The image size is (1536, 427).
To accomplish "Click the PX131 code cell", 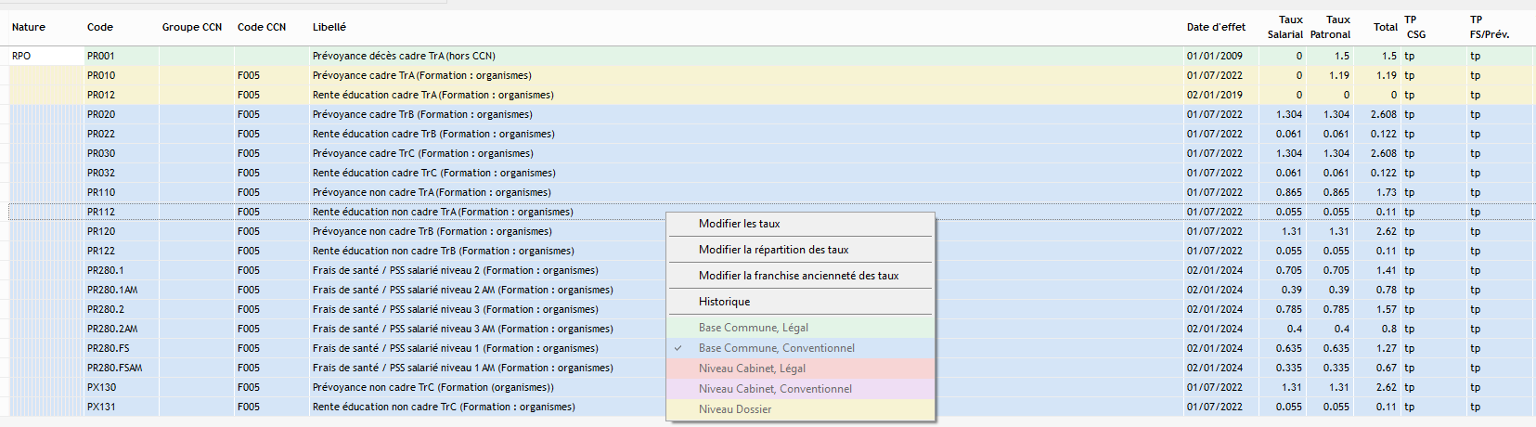I will [x=101, y=407].
